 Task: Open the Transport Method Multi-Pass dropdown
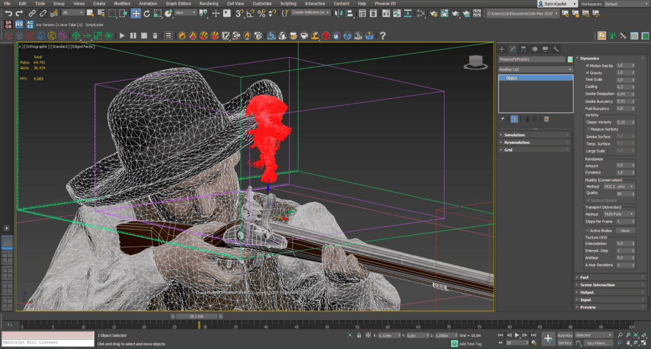click(619, 214)
